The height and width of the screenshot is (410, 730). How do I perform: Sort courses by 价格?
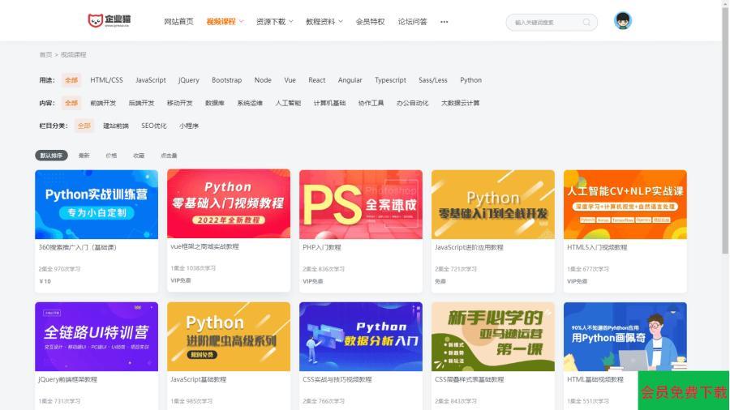(111, 156)
